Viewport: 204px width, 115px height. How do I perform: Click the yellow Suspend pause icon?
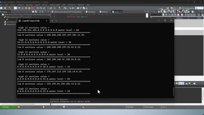click(29, 8)
